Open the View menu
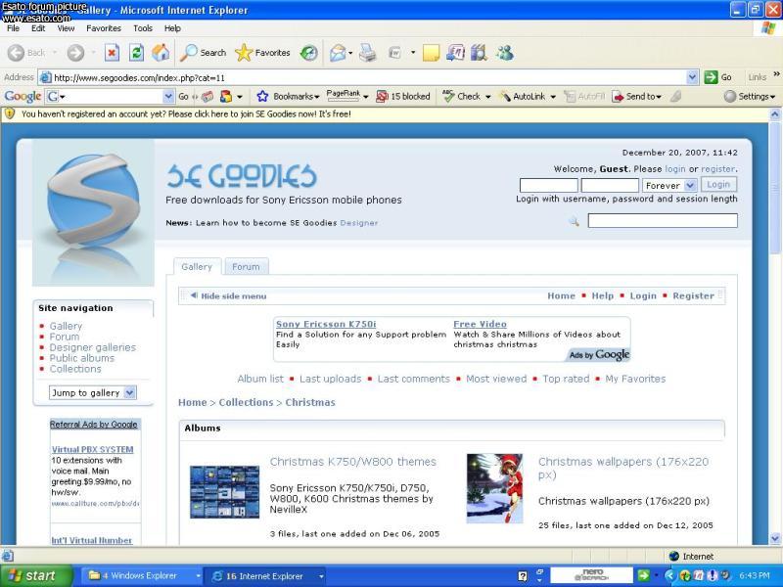Screen dimensions: 783x587 point(66,28)
